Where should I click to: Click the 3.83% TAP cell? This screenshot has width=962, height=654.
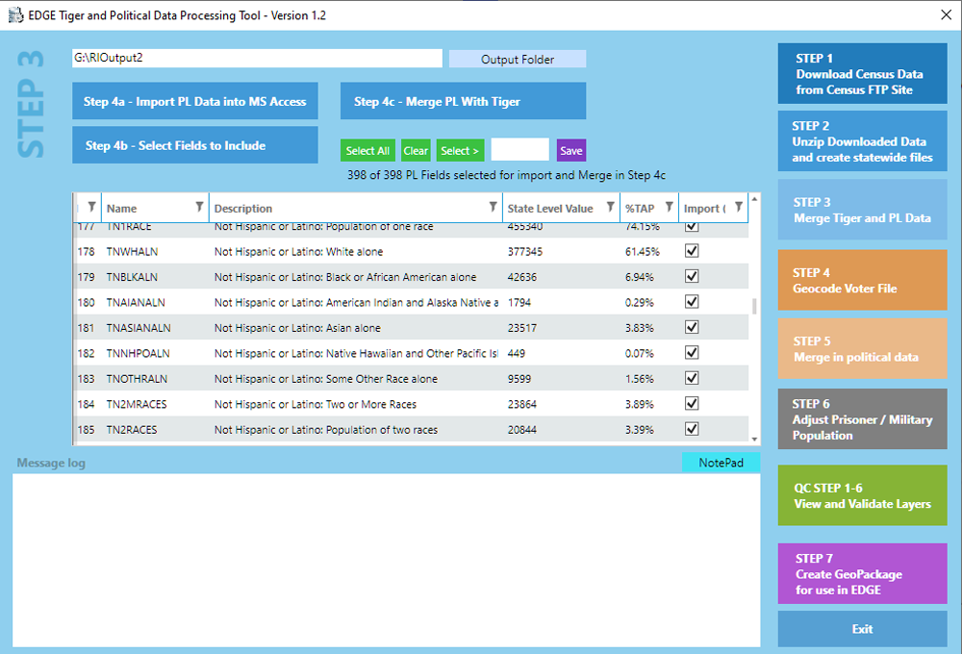click(x=640, y=328)
